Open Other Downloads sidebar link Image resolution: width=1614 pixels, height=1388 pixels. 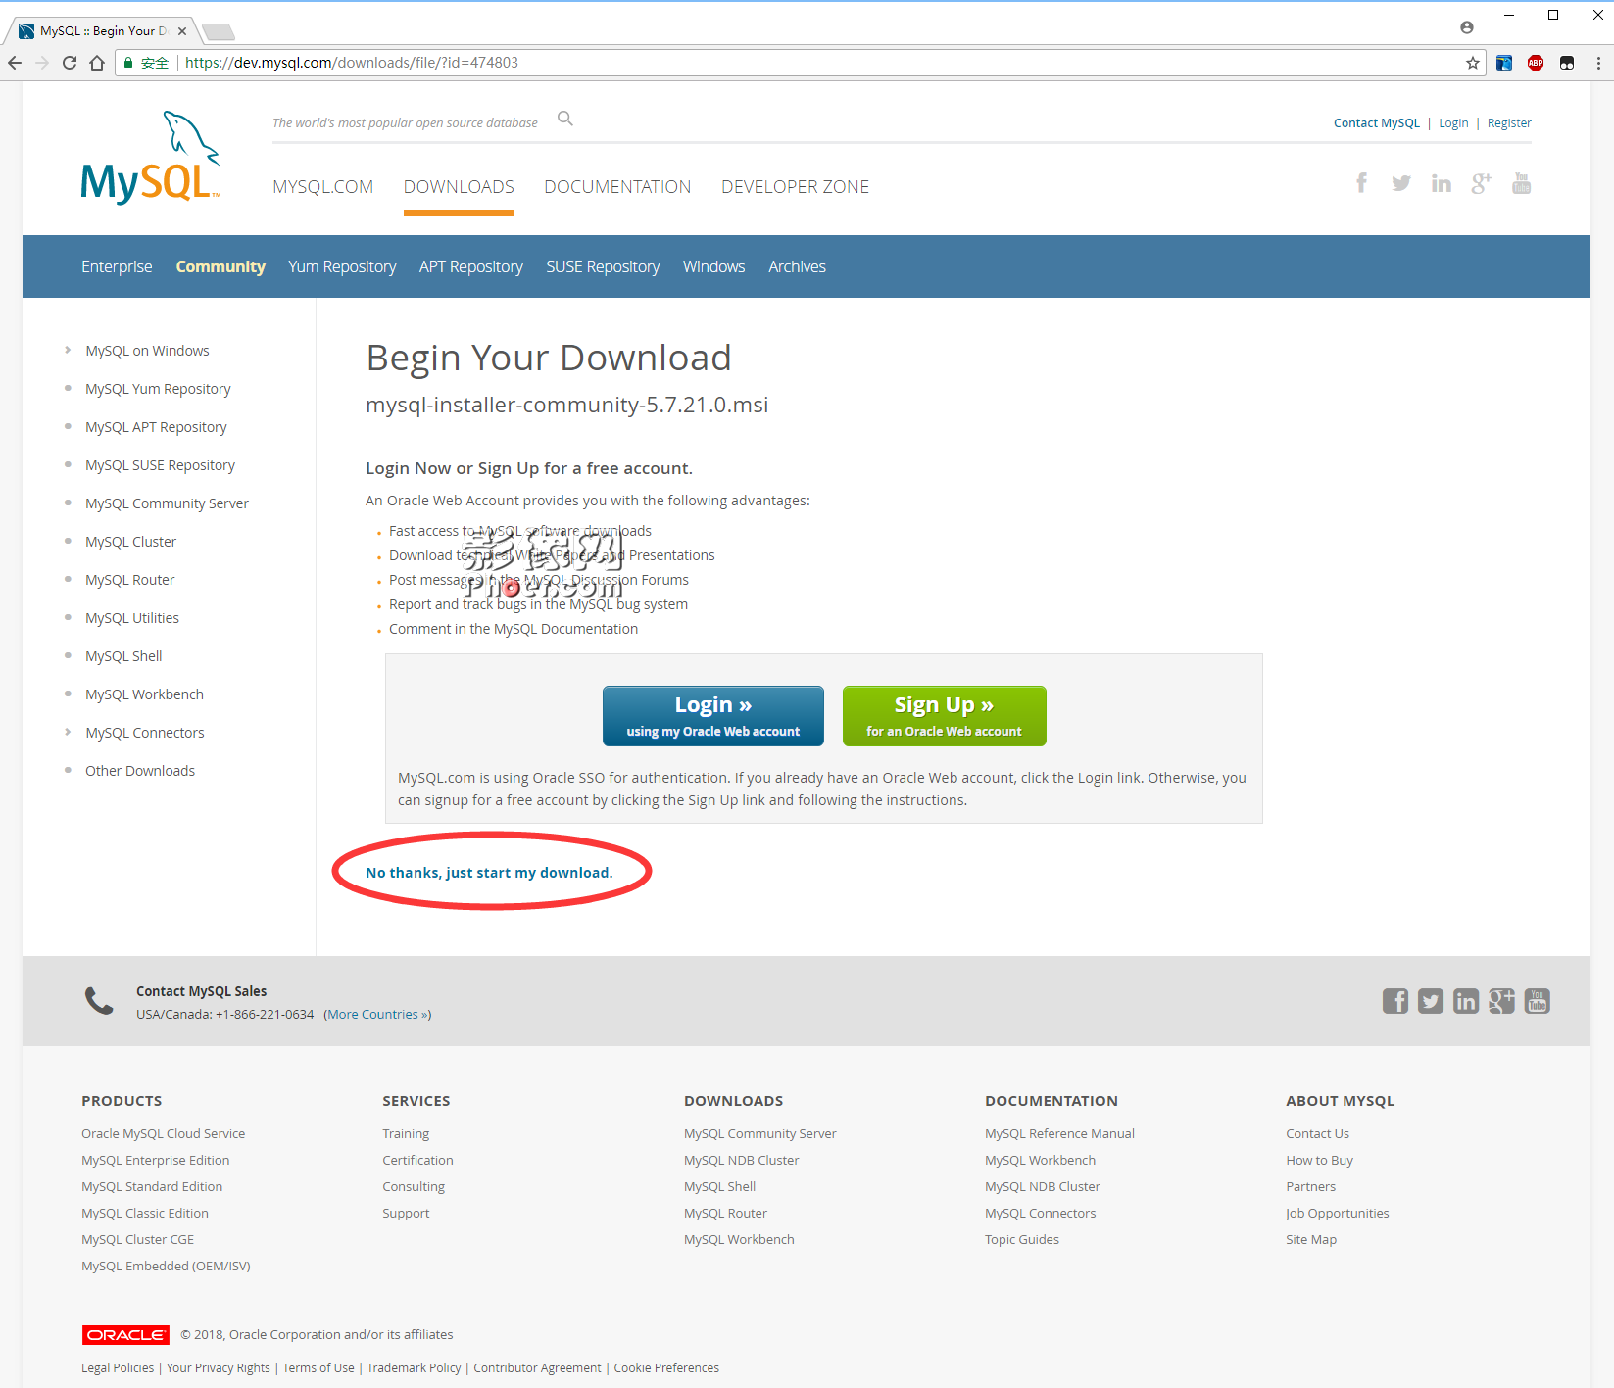click(140, 771)
